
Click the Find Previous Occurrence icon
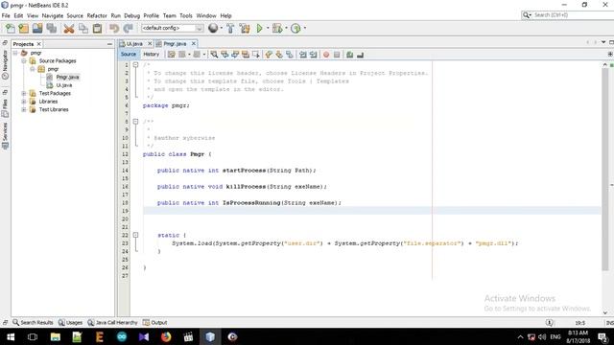(x=224, y=55)
